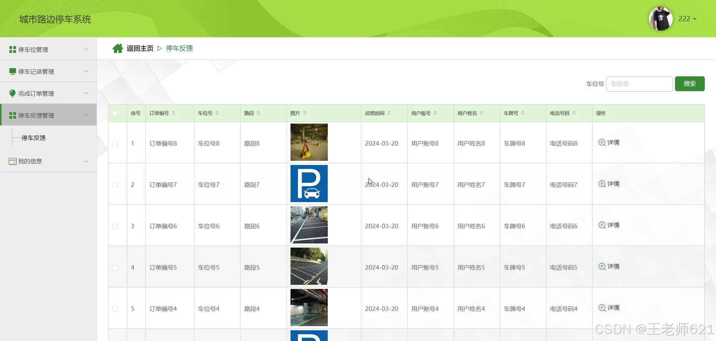Focus the 车位号 search input
The width and height of the screenshot is (716, 341).
[639, 84]
